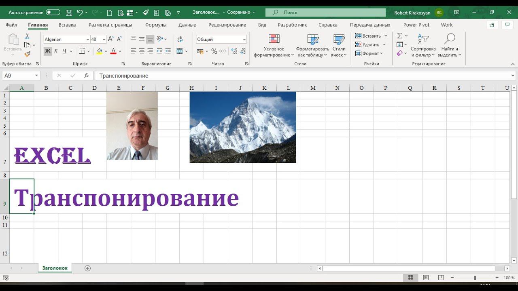Switch to Normal view in status bar

click(410, 278)
